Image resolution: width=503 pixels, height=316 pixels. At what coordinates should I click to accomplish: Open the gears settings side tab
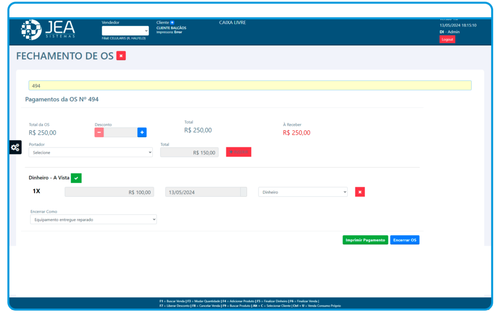15,147
